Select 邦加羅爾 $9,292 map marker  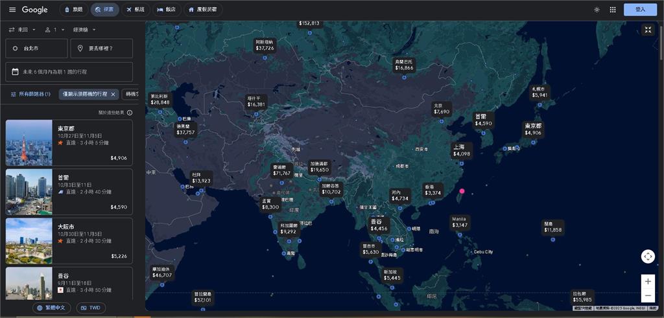pyautogui.click(x=288, y=229)
